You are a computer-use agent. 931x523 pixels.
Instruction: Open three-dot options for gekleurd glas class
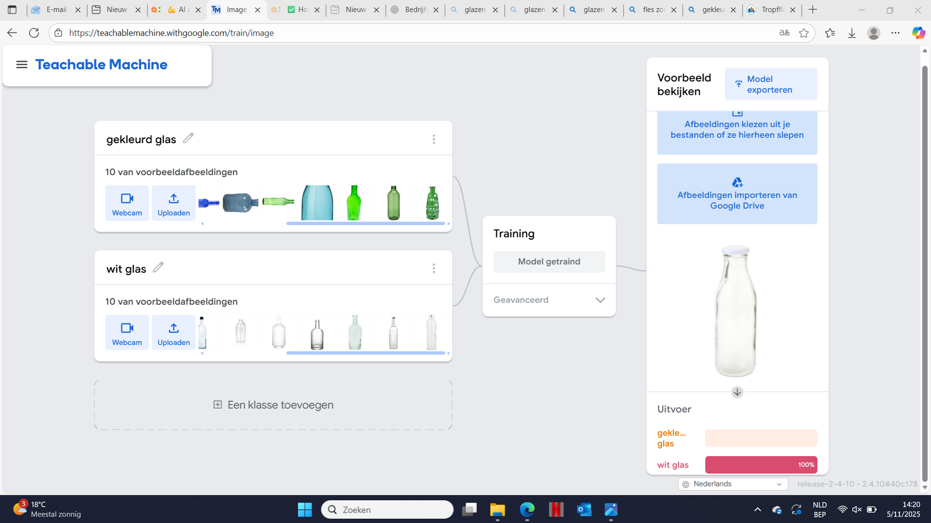433,139
